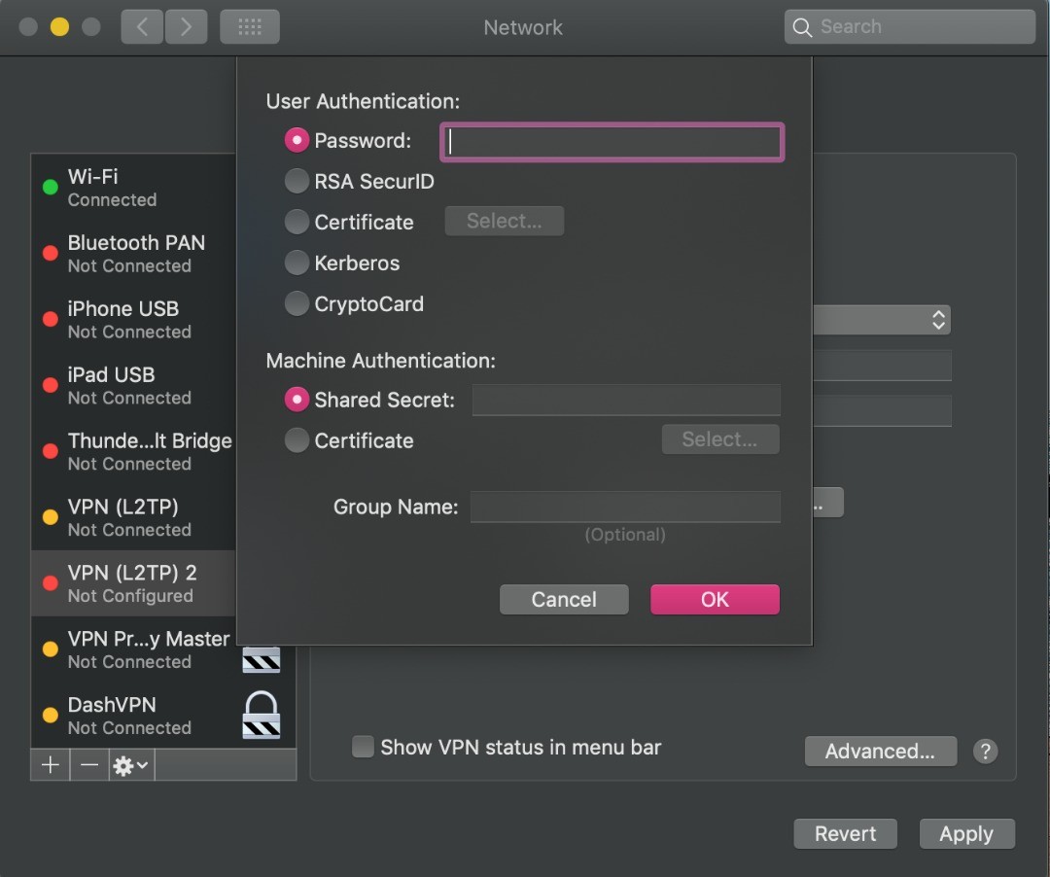Click the back navigation arrow
The width and height of the screenshot is (1050, 877).
tap(142, 27)
